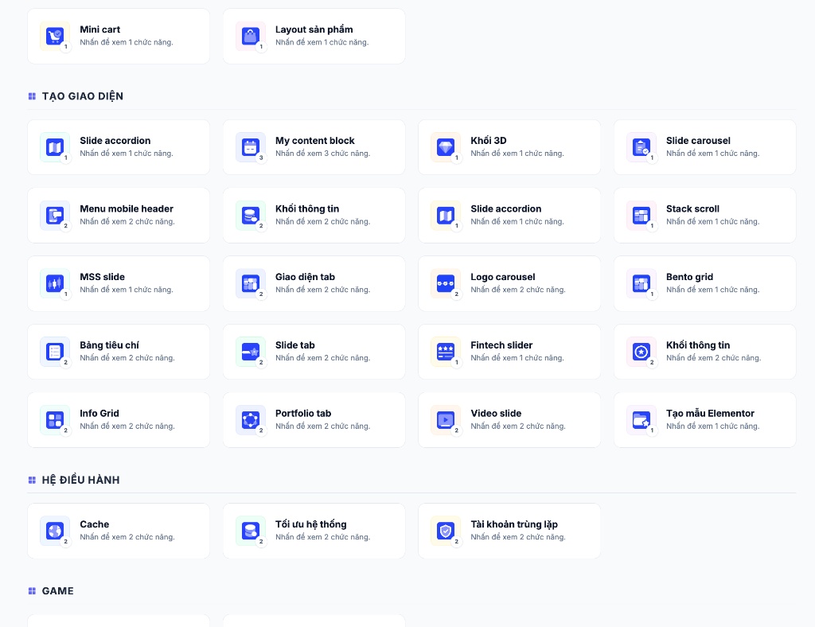Click the HỆ ĐIỀU HÀNH section heading

[80, 480]
